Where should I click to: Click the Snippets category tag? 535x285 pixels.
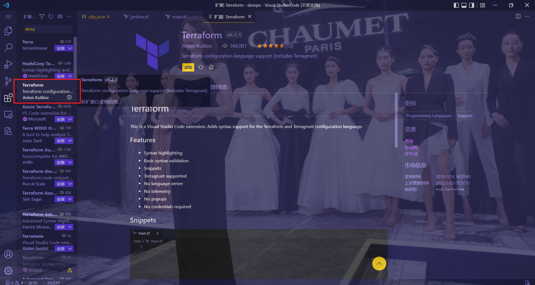click(x=465, y=116)
